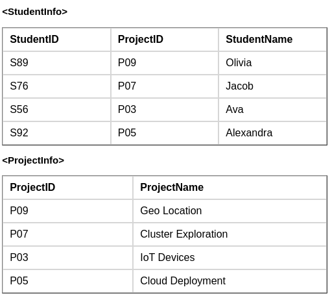Click the Alexandra name cell

point(272,133)
